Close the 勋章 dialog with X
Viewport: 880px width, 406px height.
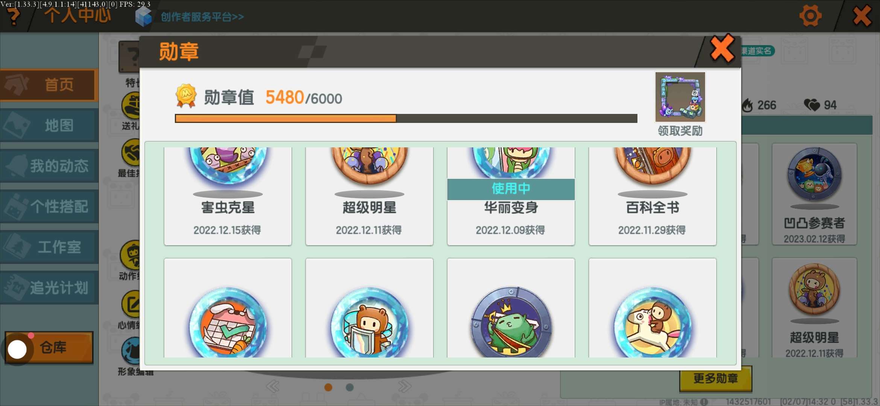click(722, 48)
